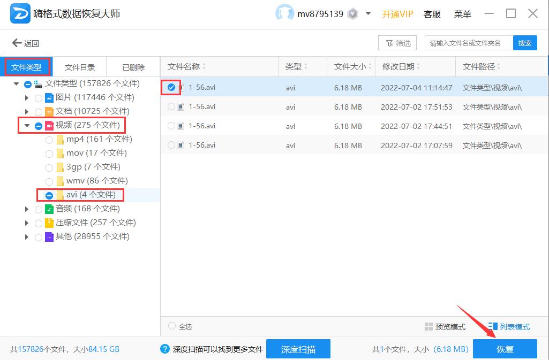This screenshot has width=549, height=360.
Task: Click the blue pictures category icon
Action: (x=49, y=98)
